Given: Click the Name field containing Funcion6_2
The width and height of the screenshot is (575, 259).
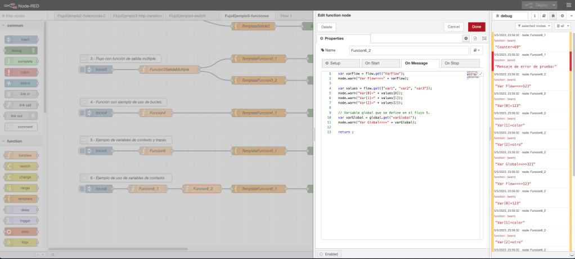Looking at the screenshot, I should [408, 50].
